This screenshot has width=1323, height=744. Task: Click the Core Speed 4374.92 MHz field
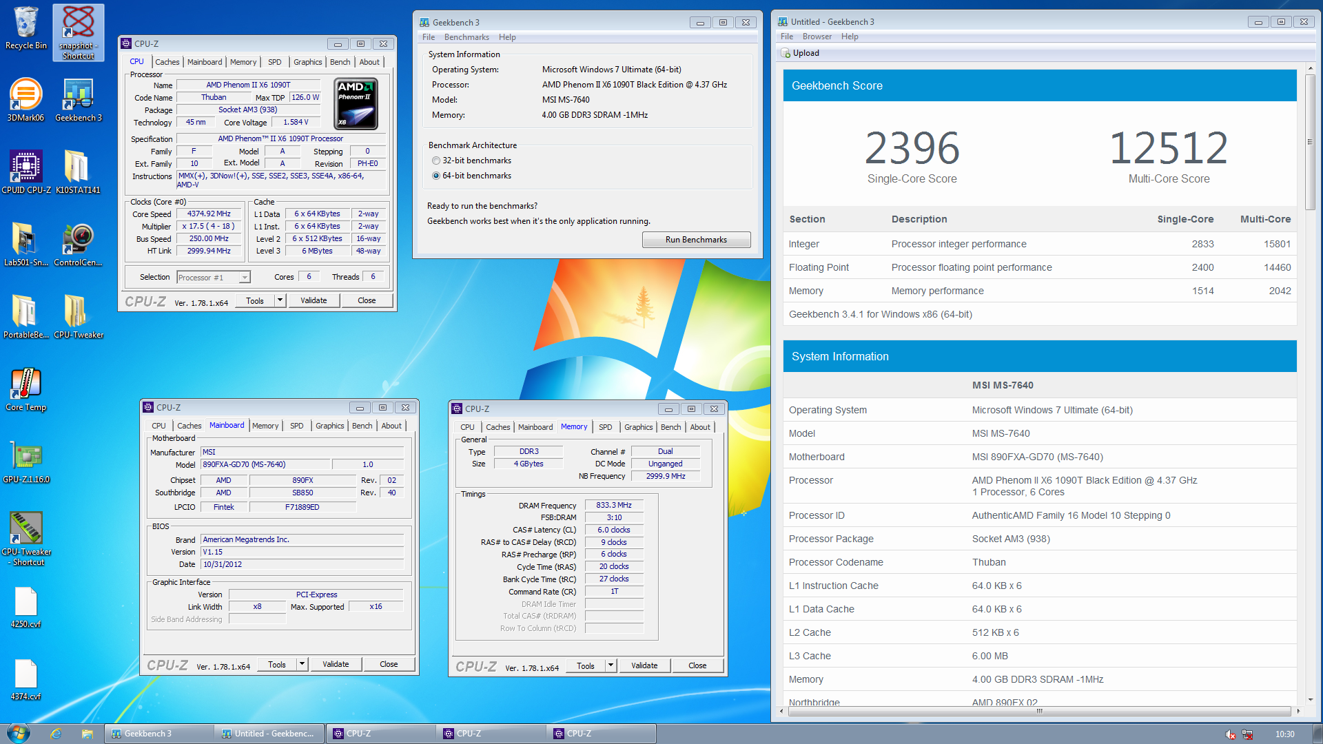click(x=209, y=214)
